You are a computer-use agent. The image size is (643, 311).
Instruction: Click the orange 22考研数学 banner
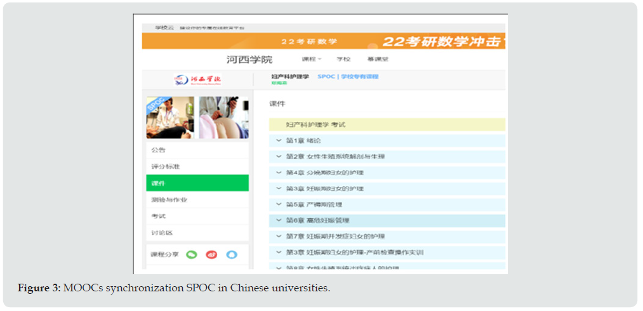click(323, 41)
